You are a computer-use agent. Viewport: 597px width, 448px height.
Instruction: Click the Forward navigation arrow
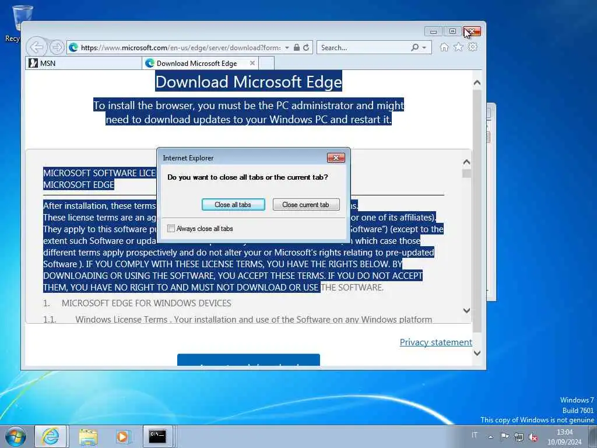point(57,47)
